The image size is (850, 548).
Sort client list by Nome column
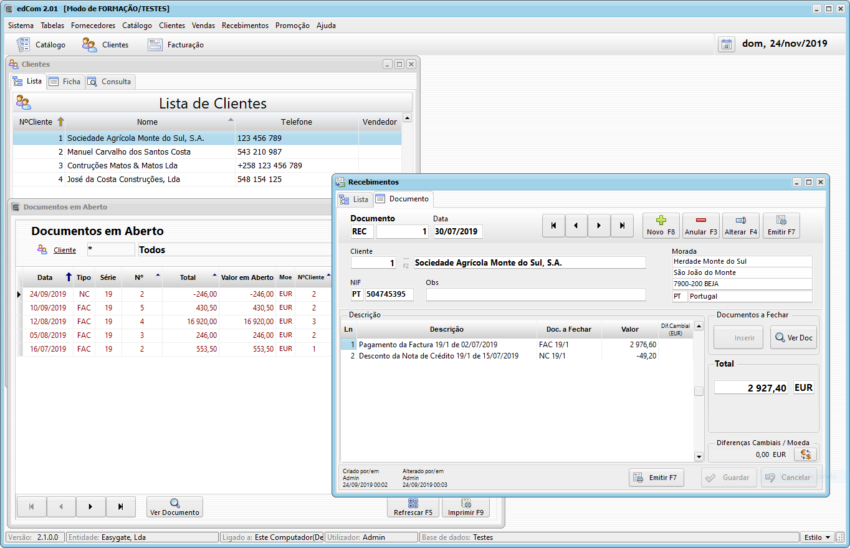[x=150, y=122]
